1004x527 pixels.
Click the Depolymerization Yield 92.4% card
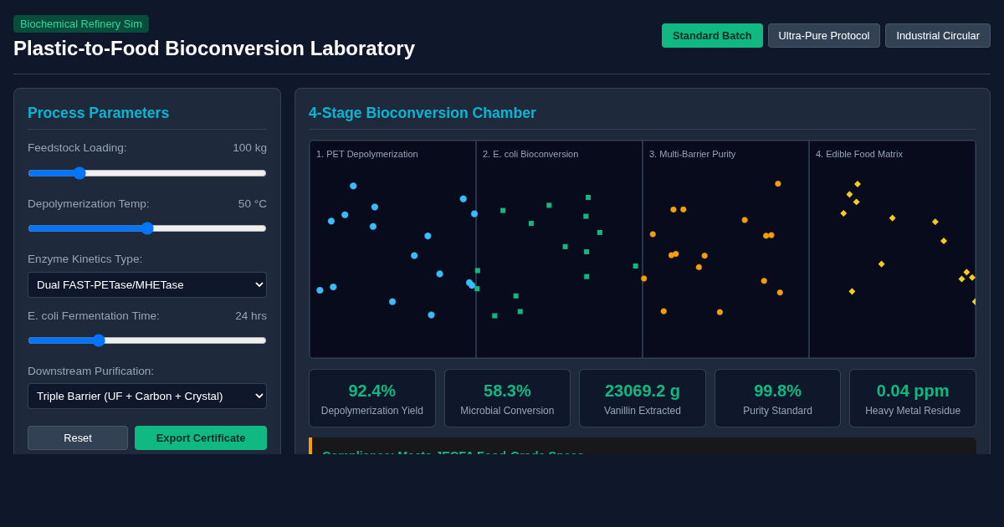372,398
